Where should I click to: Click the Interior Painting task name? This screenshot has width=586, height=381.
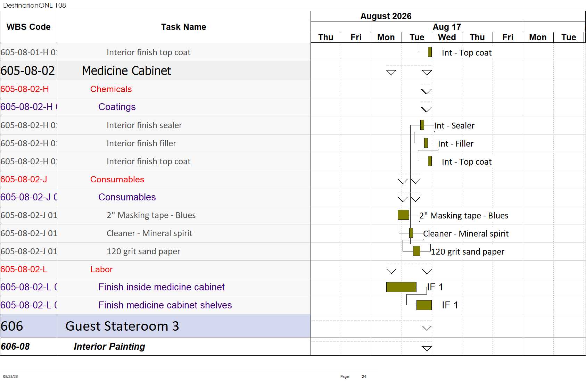point(109,346)
